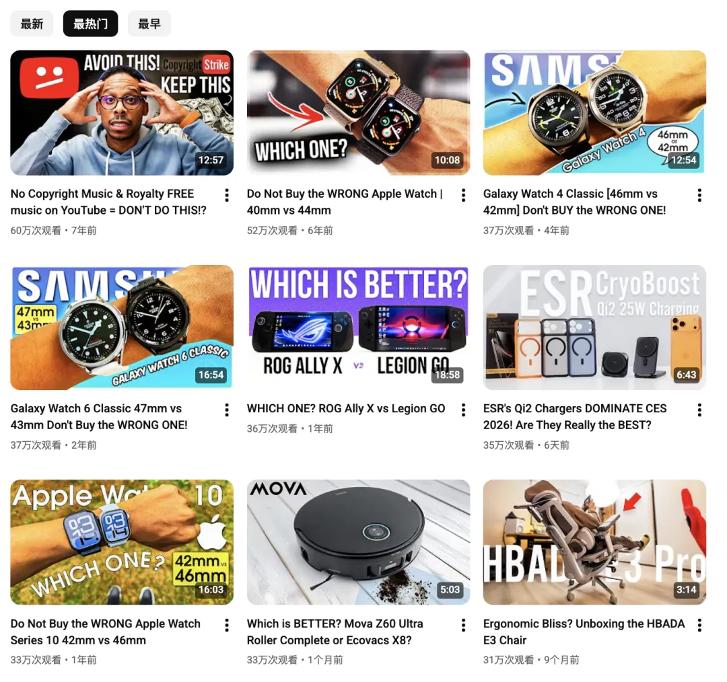
Task: Open the AVOID THIS copyright strike thumbnail
Action: pos(122,112)
